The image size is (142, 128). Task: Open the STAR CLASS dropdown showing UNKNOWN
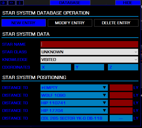coord(89,52)
